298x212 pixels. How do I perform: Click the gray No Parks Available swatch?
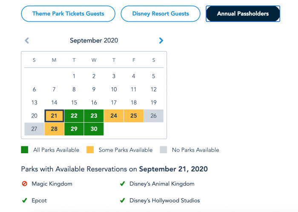(163, 150)
